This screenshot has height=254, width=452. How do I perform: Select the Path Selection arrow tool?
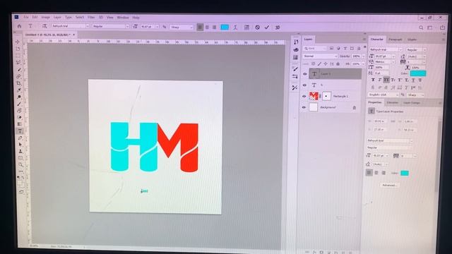coord(20,145)
